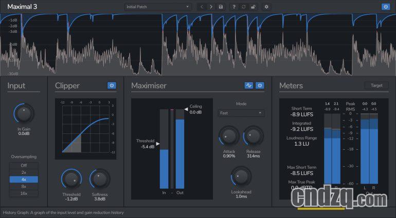Toggle the Clipper power button
Screen dimensions: 396x218
point(111,85)
